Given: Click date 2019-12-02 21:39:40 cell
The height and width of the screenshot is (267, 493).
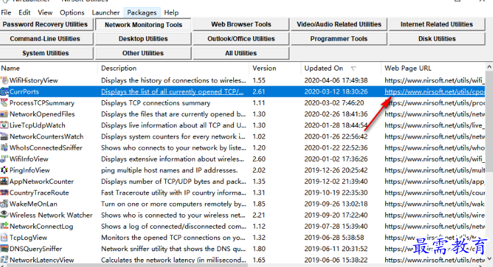Looking at the screenshot, I should (x=336, y=182).
